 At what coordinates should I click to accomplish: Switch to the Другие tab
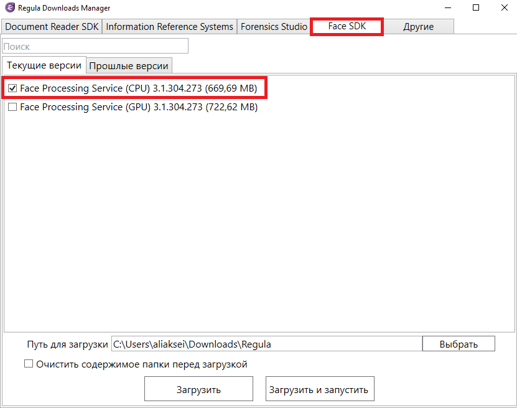click(x=419, y=26)
